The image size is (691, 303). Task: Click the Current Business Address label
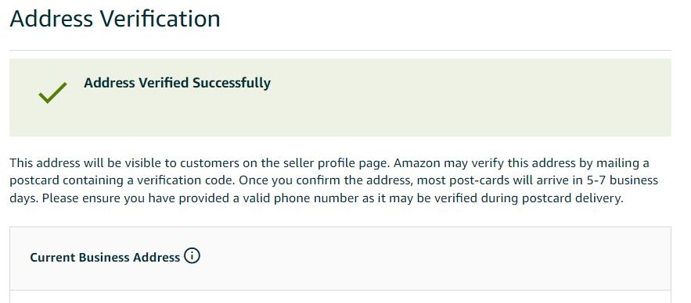coord(105,257)
